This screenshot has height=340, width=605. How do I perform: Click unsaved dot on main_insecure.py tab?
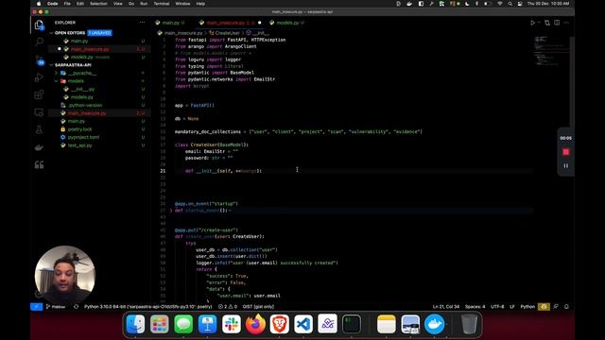tap(260, 23)
